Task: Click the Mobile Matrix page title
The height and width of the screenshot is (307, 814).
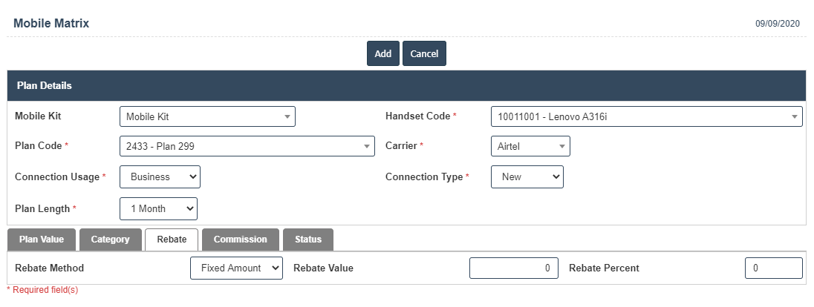Action: click(x=51, y=24)
